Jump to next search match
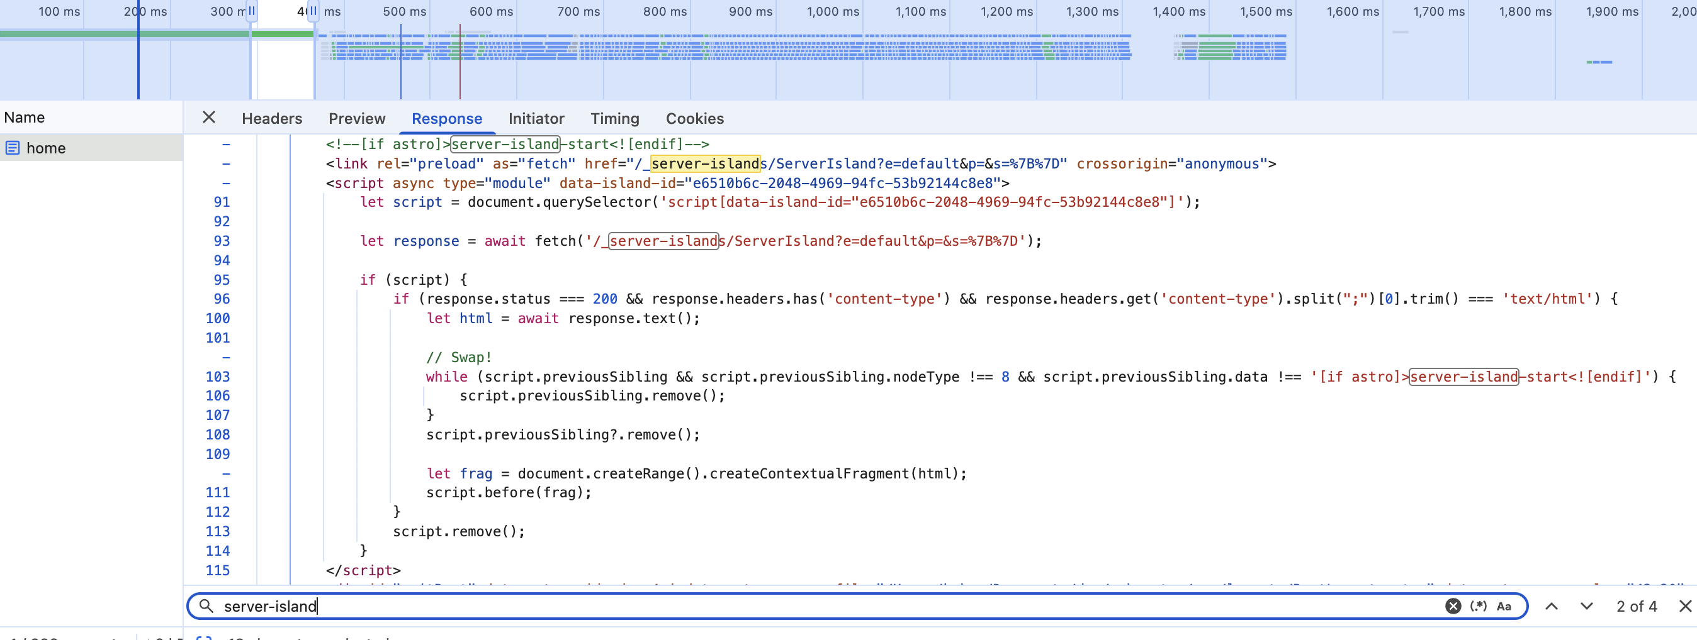Image resolution: width=1697 pixels, height=640 pixels. 1586,606
